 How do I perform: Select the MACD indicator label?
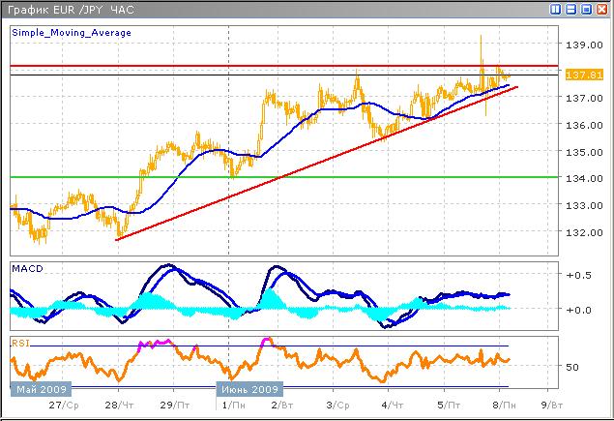(x=25, y=267)
